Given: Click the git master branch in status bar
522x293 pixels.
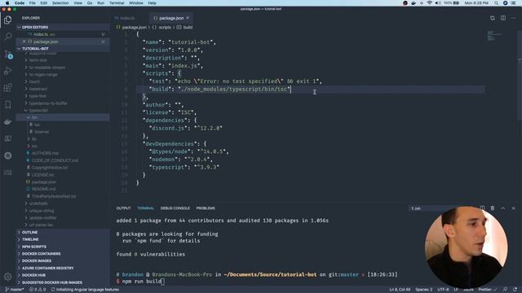Looking at the screenshot, I should [15, 290].
